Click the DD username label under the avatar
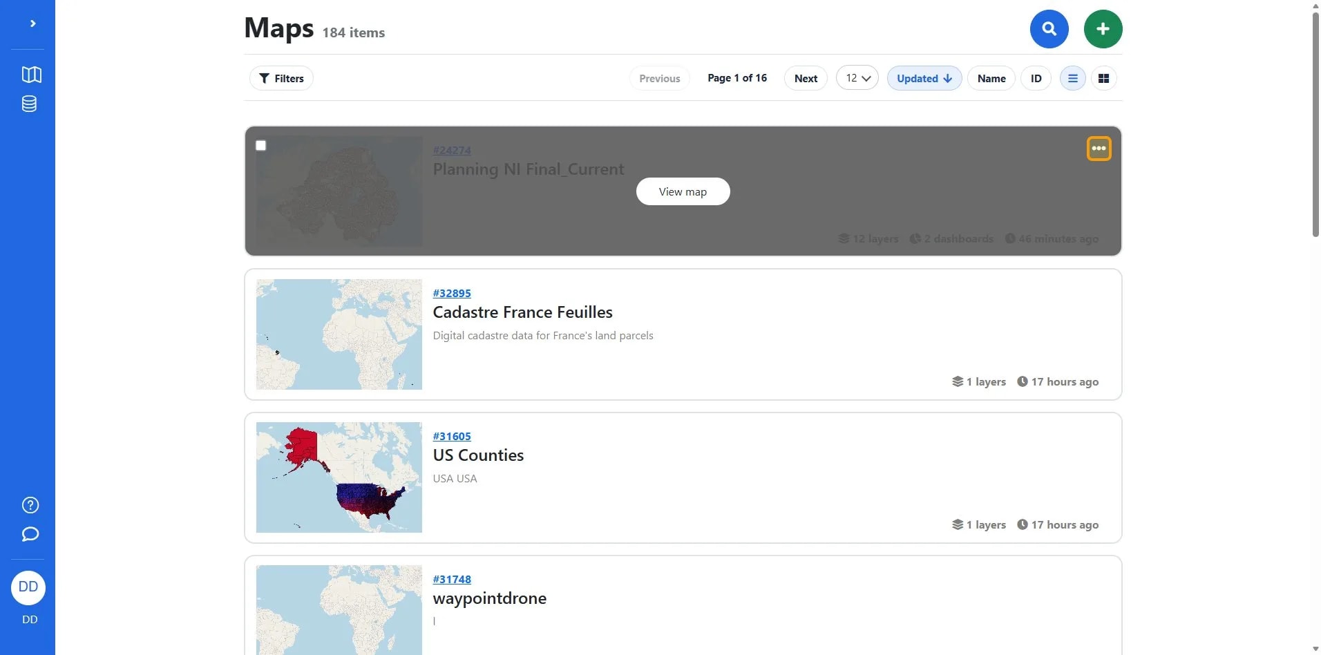Screen dimensions: 1321x655 tap(30, 620)
